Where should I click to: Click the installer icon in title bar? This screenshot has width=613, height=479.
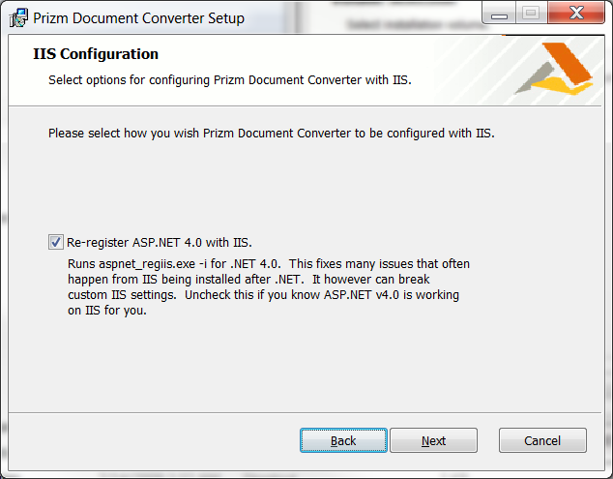(x=17, y=17)
